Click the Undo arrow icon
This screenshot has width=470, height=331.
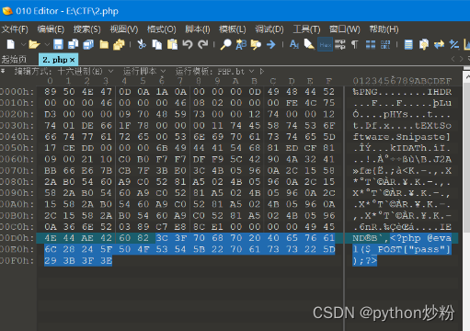tap(188, 45)
